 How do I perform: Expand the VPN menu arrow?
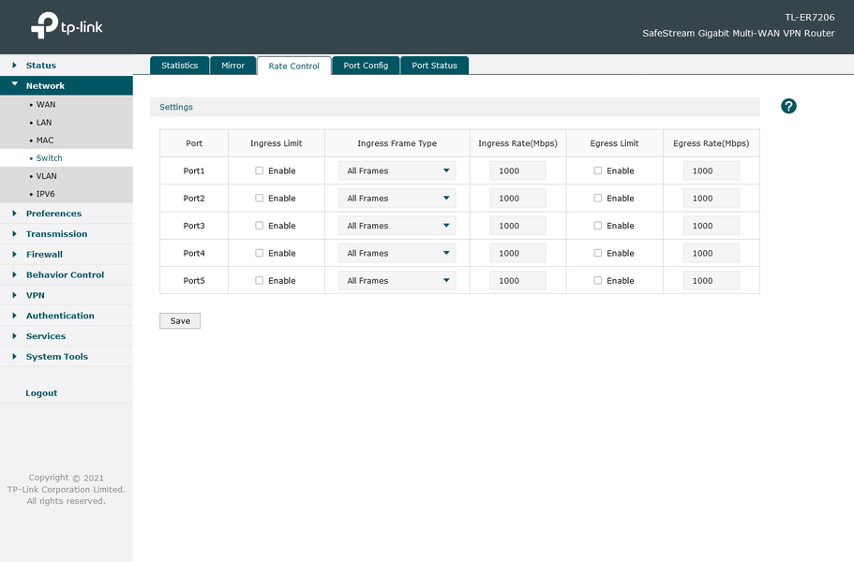[x=15, y=295]
